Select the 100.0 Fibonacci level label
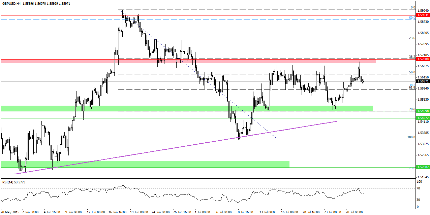Image resolution: width=430 pixels, height=215 pixels. 411,137
